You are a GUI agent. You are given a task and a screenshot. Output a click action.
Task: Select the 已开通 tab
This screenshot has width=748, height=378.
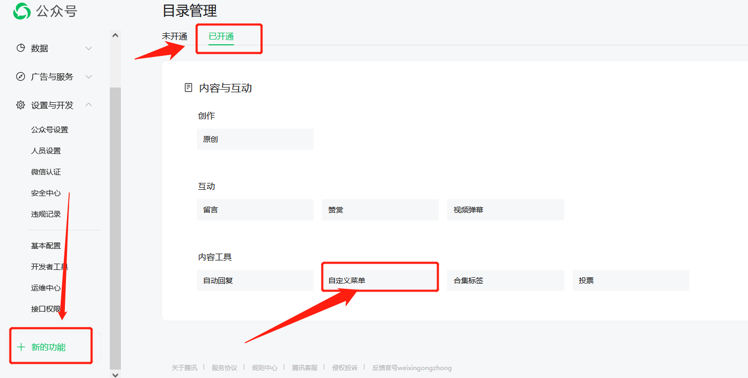221,36
